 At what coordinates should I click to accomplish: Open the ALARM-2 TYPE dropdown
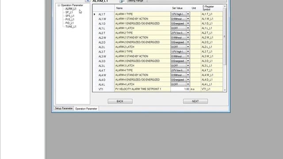[x=188, y=33]
